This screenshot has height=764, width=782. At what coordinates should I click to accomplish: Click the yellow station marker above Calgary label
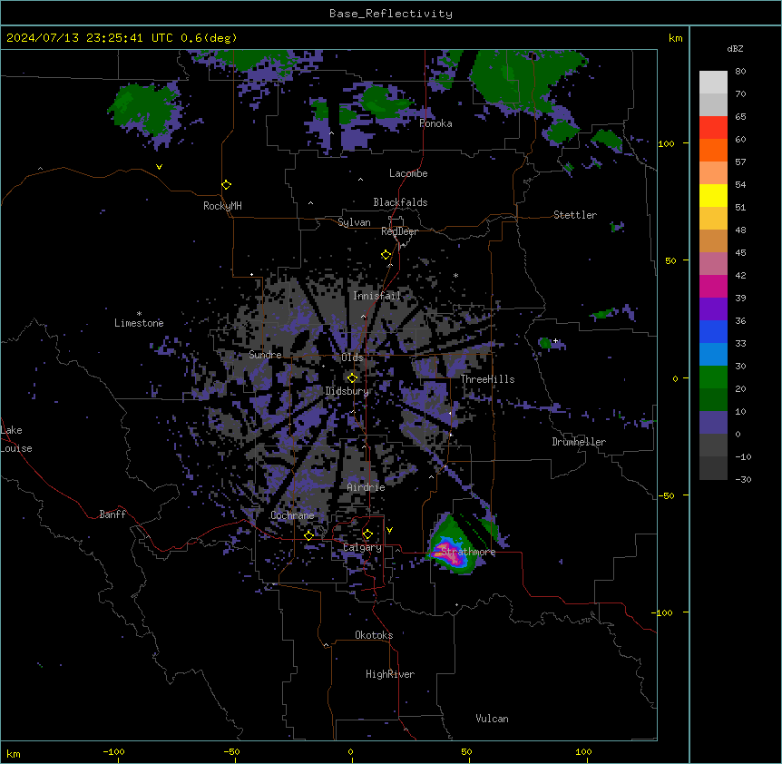pyautogui.click(x=367, y=534)
